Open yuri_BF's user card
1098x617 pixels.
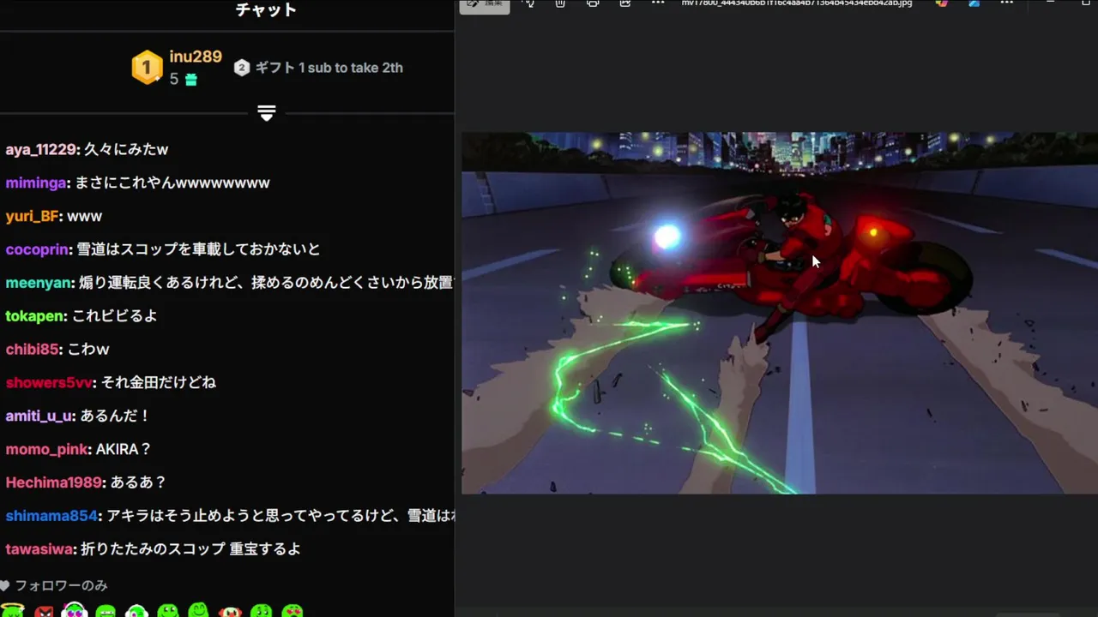(x=33, y=216)
